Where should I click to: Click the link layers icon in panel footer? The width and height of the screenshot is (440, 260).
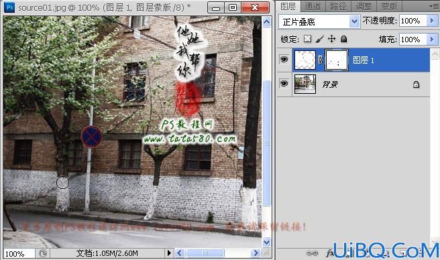point(312,253)
